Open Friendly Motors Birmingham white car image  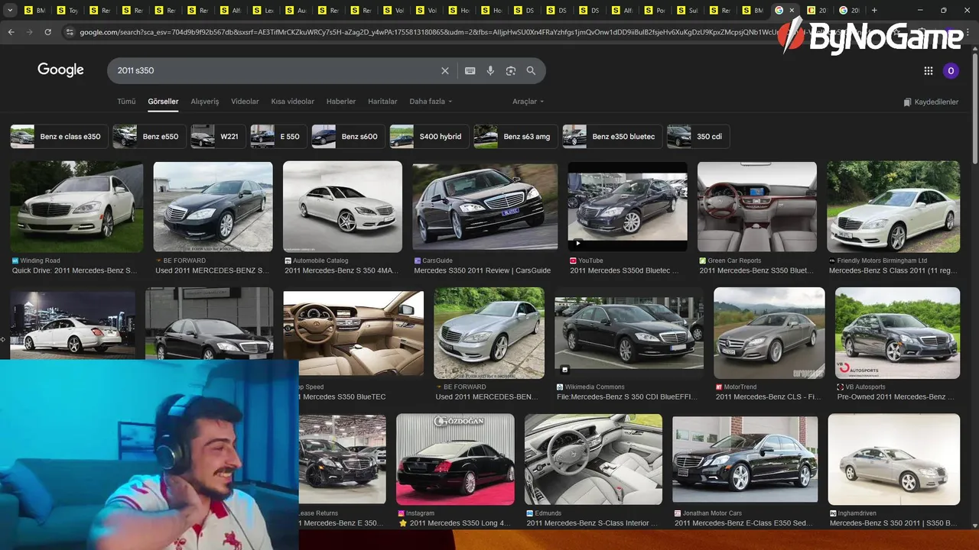pyautogui.click(x=893, y=206)
